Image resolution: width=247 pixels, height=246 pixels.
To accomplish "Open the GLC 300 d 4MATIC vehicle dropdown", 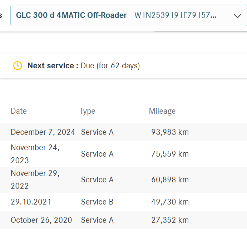I will 129,15.
